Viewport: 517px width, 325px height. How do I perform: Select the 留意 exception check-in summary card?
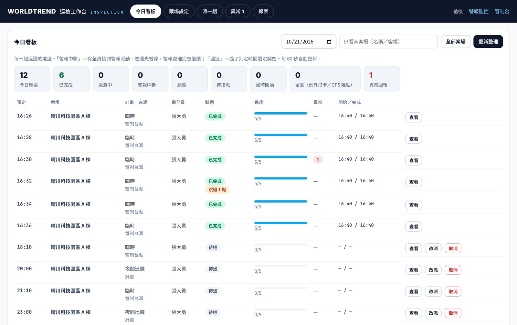[325, 79]
